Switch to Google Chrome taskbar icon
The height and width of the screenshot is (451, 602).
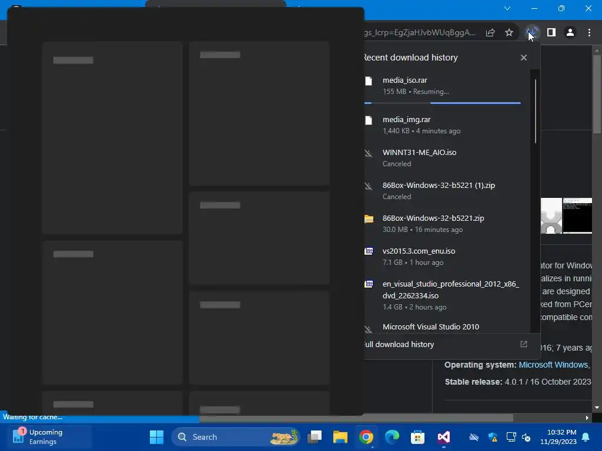[x=366, y=437]
